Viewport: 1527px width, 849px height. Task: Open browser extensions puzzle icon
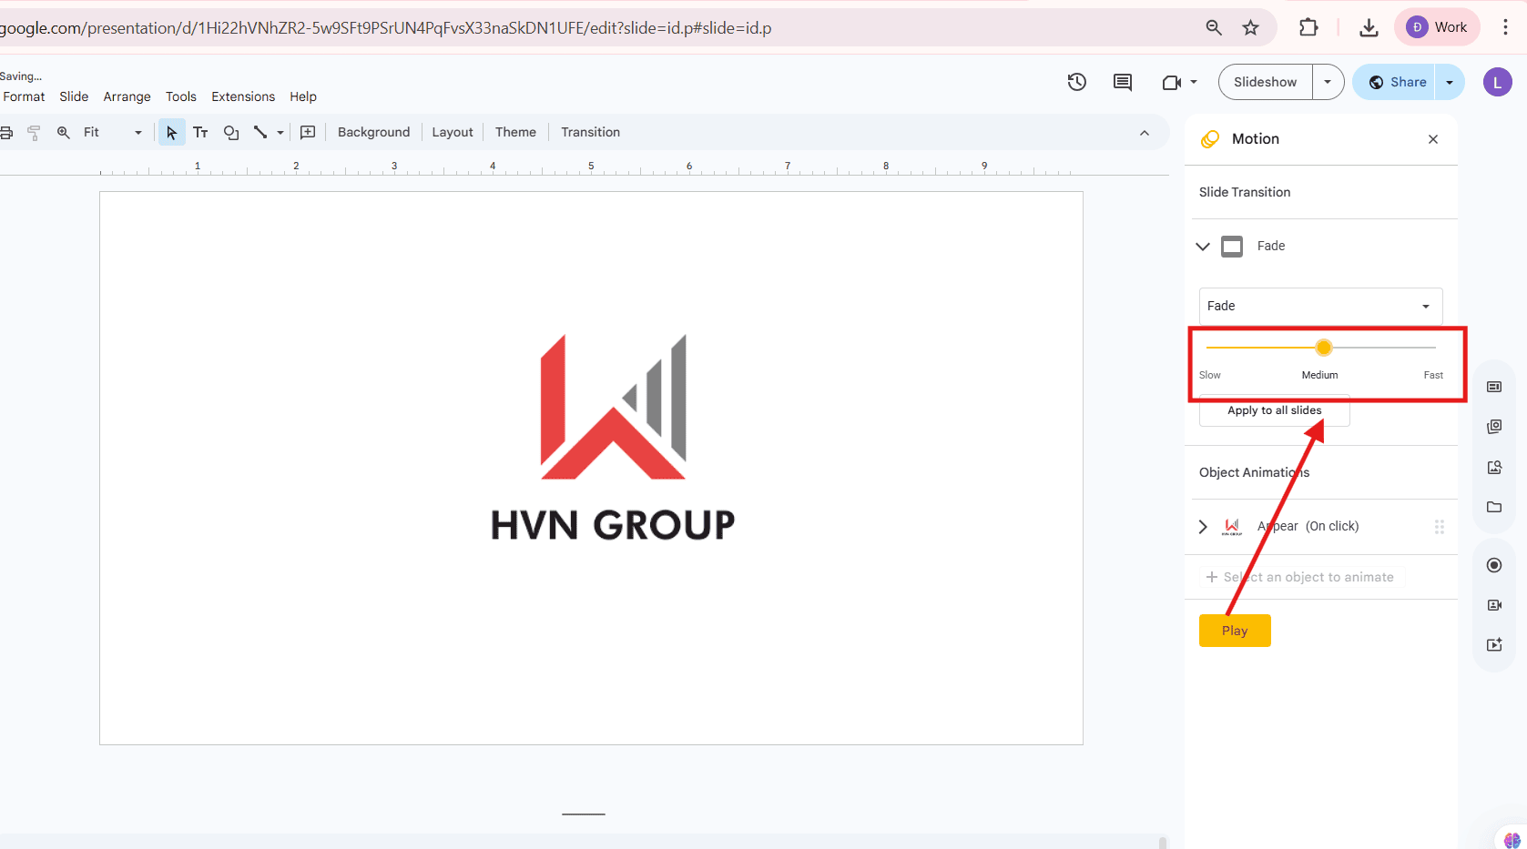coord(1308,27)
